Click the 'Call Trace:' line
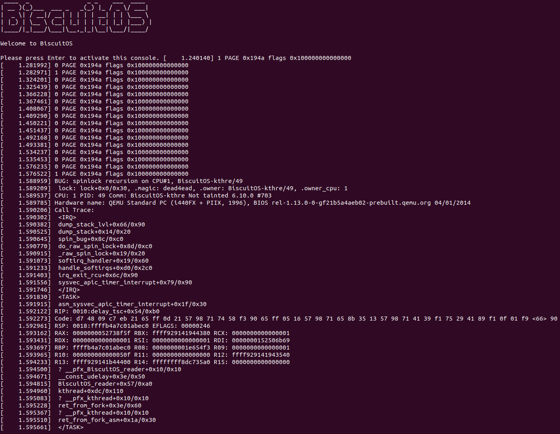This screenshot has height=434, width=560. coord(47,210)
